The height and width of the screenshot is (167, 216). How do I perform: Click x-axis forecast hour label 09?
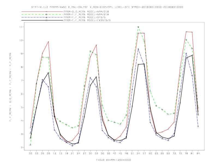point(48,153)
